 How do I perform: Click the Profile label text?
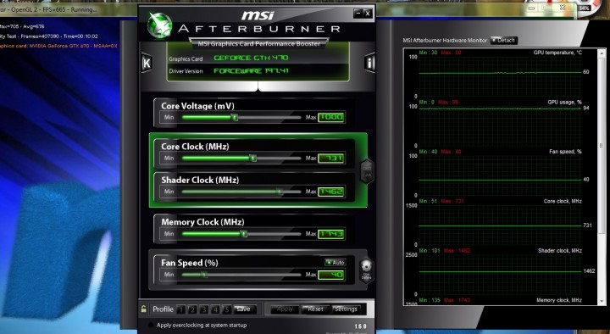pyautogui.click(x=163, y=309)
